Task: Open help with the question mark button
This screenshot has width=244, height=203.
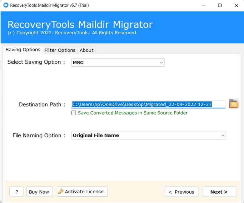Action: coord(16,192)
